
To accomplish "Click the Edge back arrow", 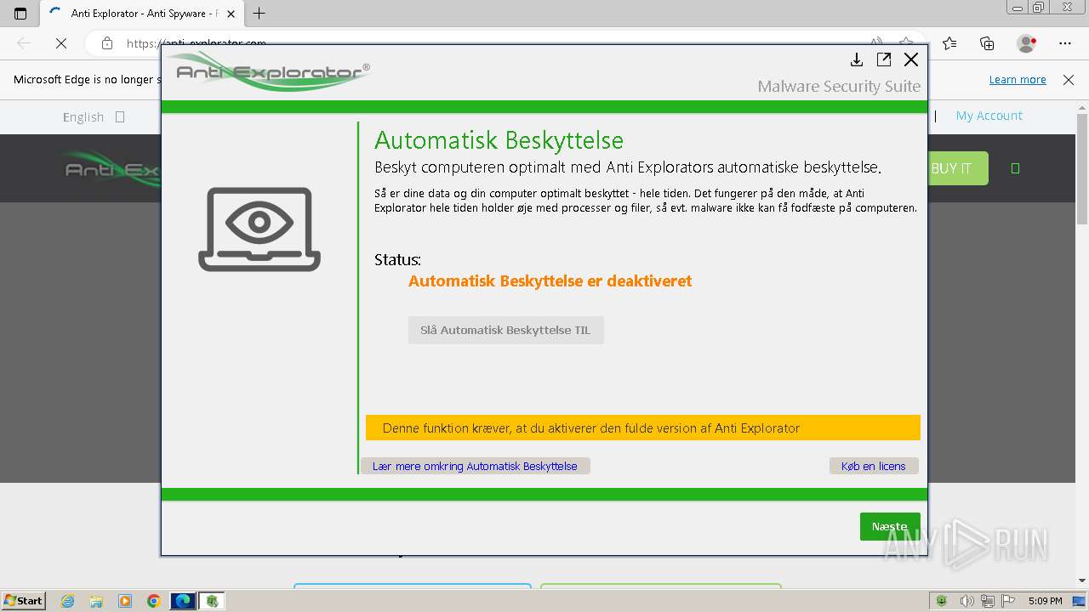I will [x=24, y=43].
